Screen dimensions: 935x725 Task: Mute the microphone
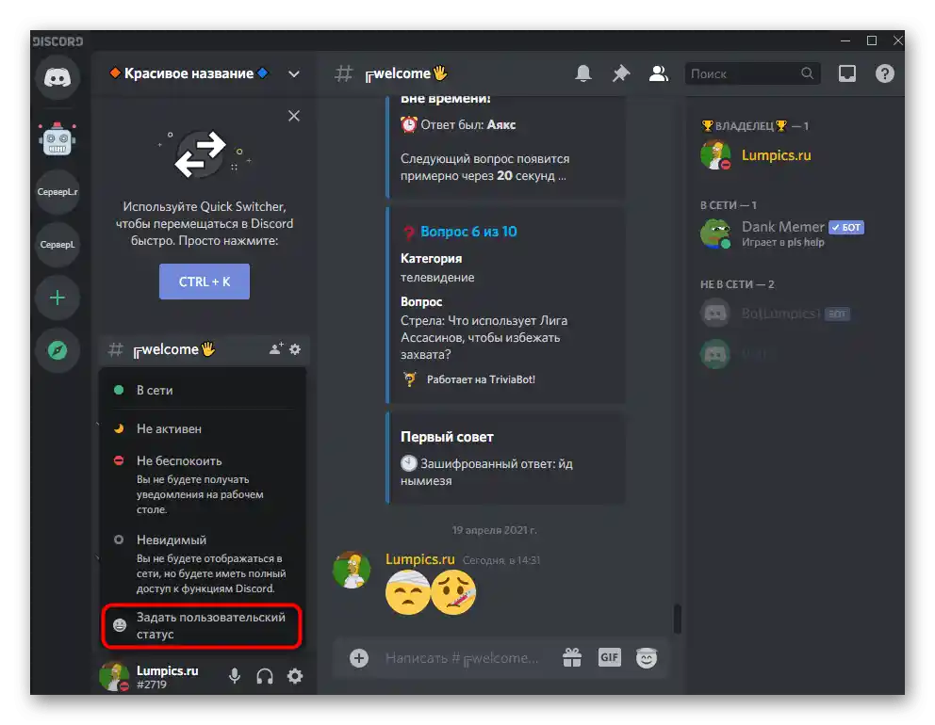point(235,676)
